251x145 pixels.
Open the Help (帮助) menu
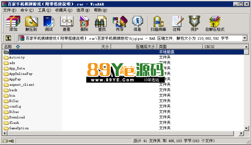tap(100, 10)
